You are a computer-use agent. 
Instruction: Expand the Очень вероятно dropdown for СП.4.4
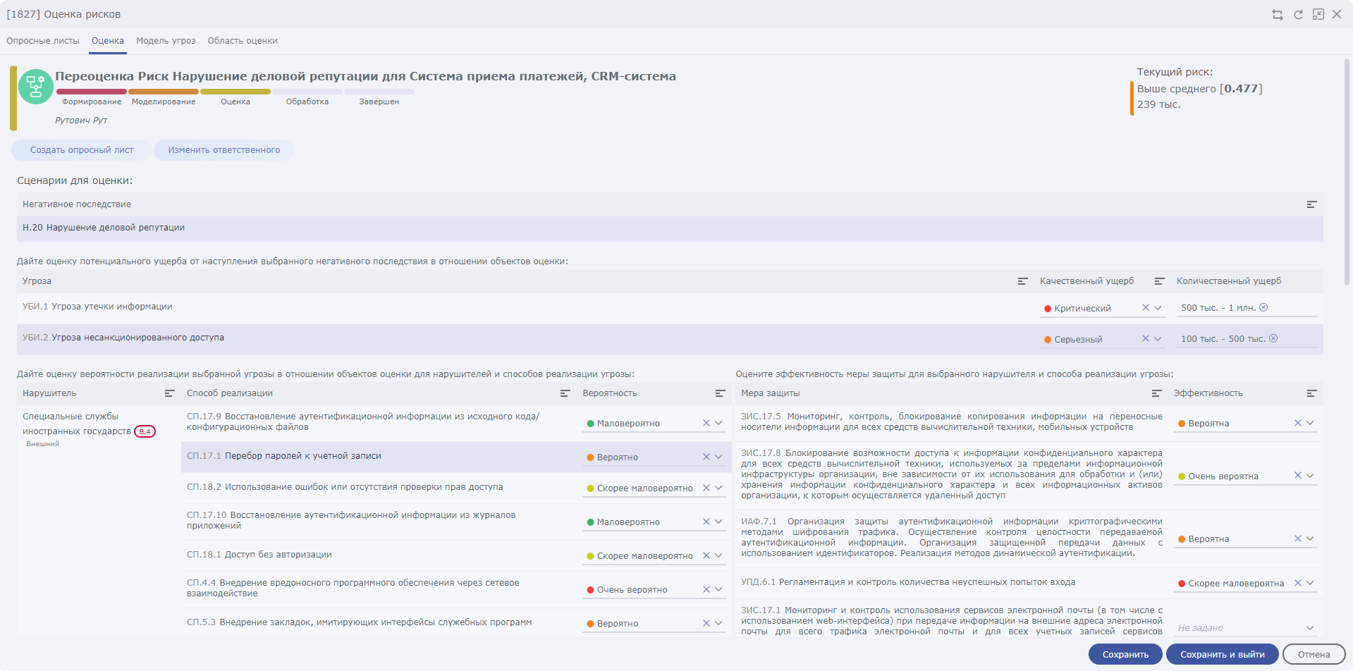coord(718,589)
